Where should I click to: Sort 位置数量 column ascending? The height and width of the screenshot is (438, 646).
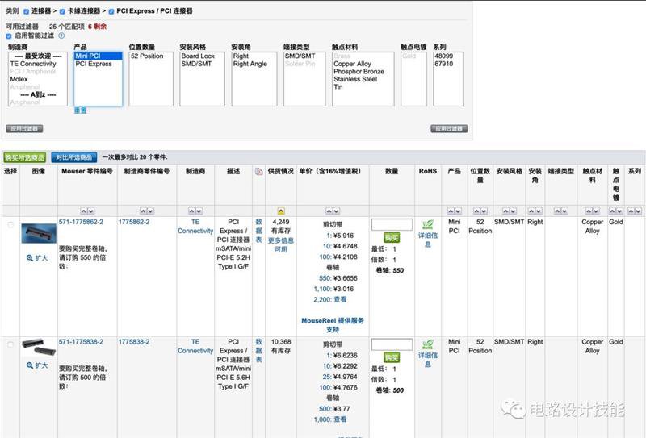[x=476, y=211]
